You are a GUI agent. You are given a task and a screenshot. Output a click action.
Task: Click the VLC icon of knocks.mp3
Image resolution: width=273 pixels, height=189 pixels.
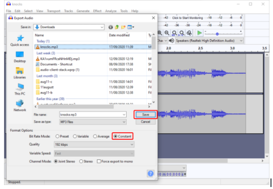tap(38, 47)
